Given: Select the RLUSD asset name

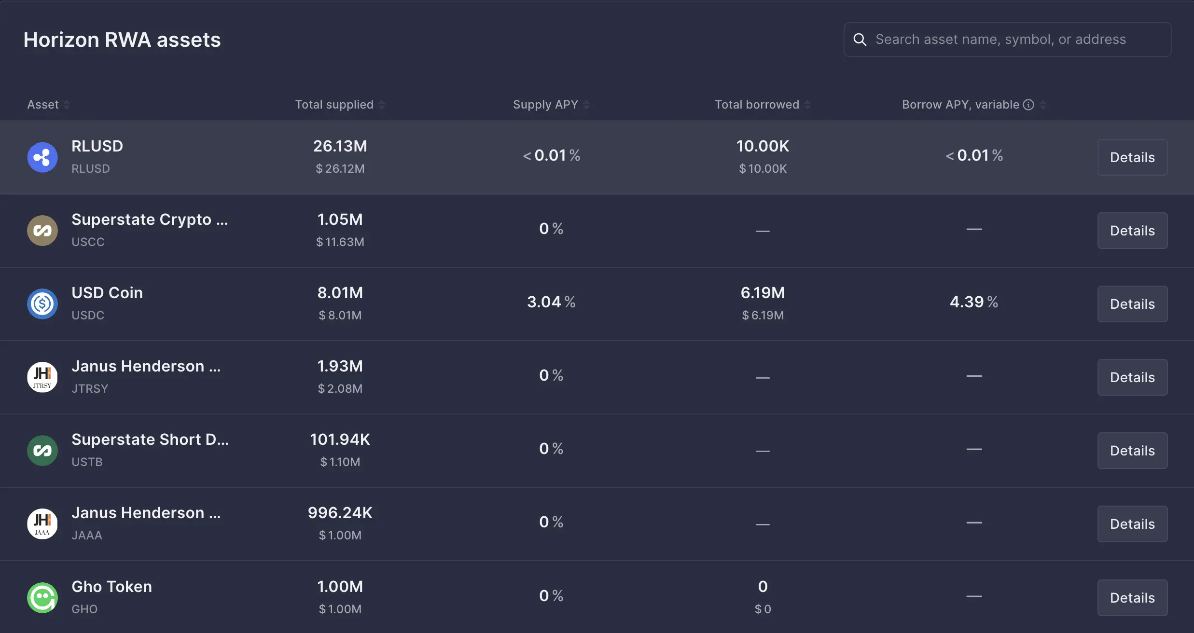Looking at the screenshot, I should (97, 146).
